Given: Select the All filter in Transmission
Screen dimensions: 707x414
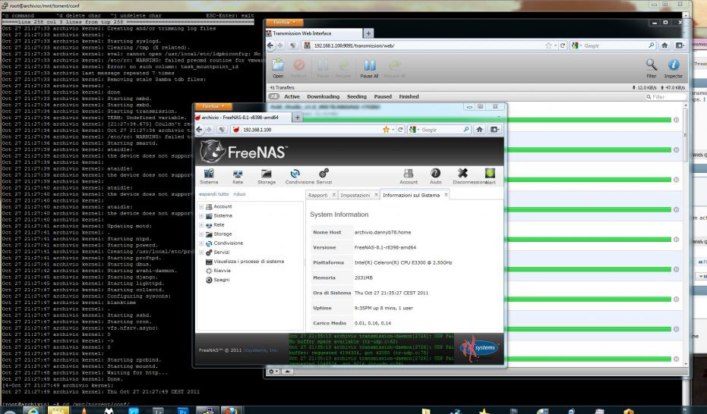Looking at the screenshot, I should [x=273, y=96].
